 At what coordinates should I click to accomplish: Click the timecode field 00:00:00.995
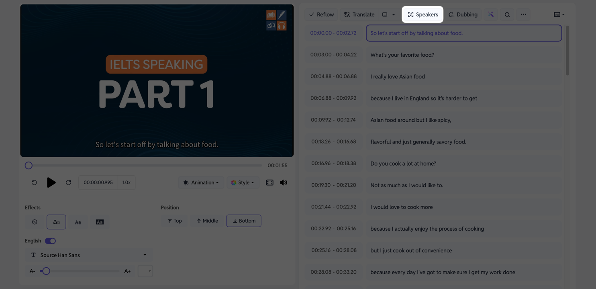click(98, 182)
